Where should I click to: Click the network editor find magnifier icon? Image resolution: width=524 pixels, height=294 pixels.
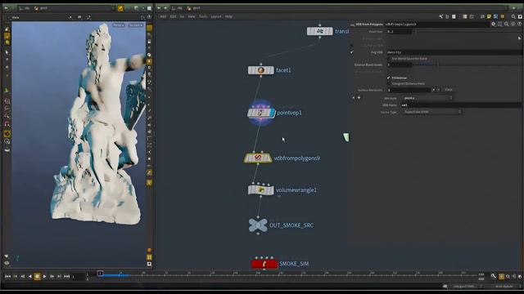coord(513,16)
